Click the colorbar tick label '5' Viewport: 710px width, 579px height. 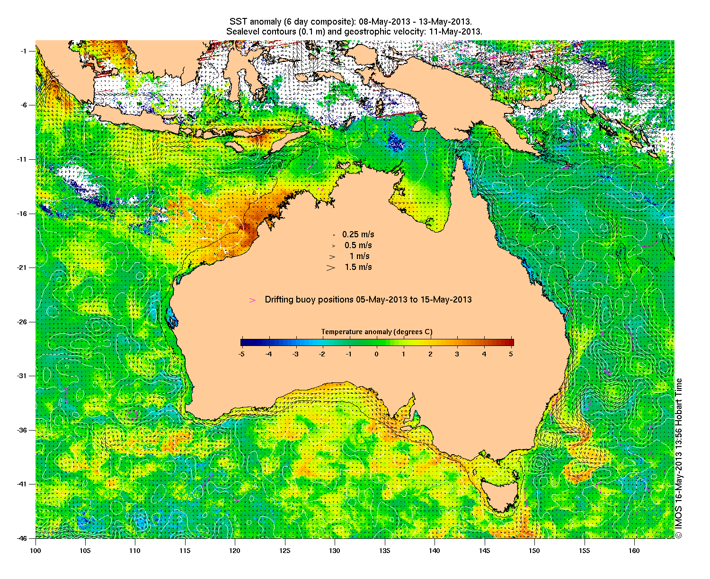pos(511,354)
